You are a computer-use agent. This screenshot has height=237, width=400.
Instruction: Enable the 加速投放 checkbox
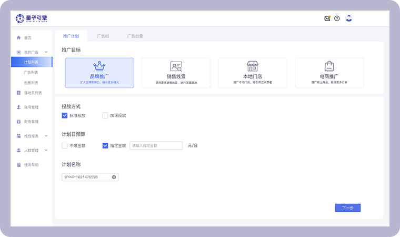pos(105,115)
